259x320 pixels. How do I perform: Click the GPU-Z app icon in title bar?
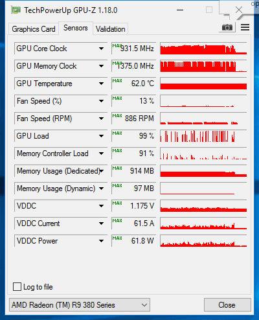(x=16, y=10)
